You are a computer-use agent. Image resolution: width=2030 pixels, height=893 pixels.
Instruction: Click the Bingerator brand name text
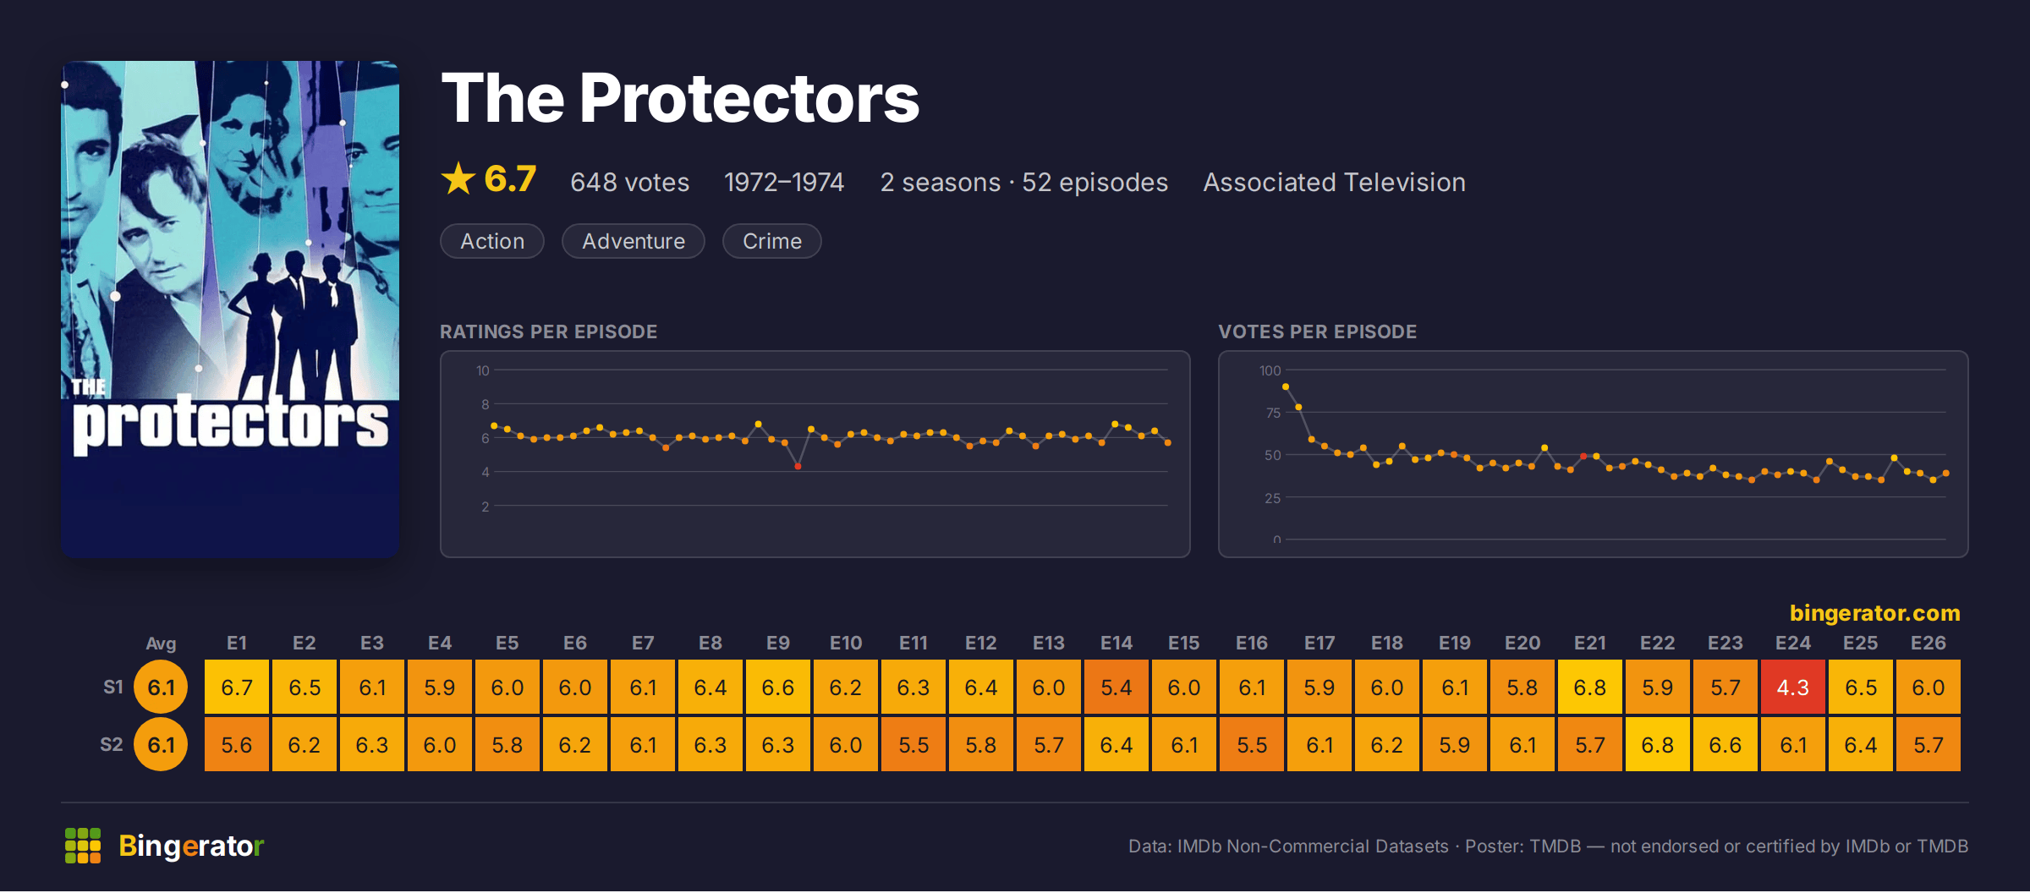pyautogui.click(x=191, y=846)
